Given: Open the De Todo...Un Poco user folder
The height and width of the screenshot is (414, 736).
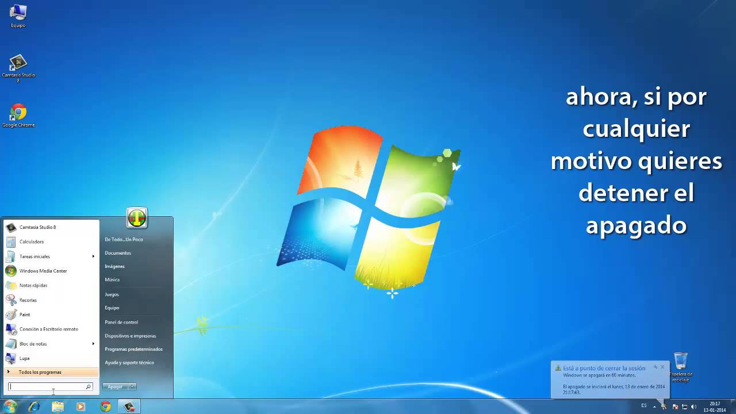Looking at the screenshot, I should click(124, 239).
